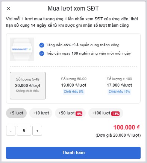Click the red -15% discount tag
The height and width of the screenshot is (163, 147).
point(115,114)
